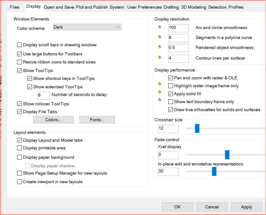The width and height of the screenshot is (266, 215).
Task: Click the Apply button
Action: pos(246,207)
